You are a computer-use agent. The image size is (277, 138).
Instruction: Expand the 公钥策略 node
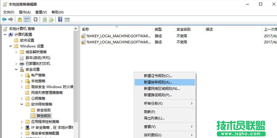coord(22,98)
